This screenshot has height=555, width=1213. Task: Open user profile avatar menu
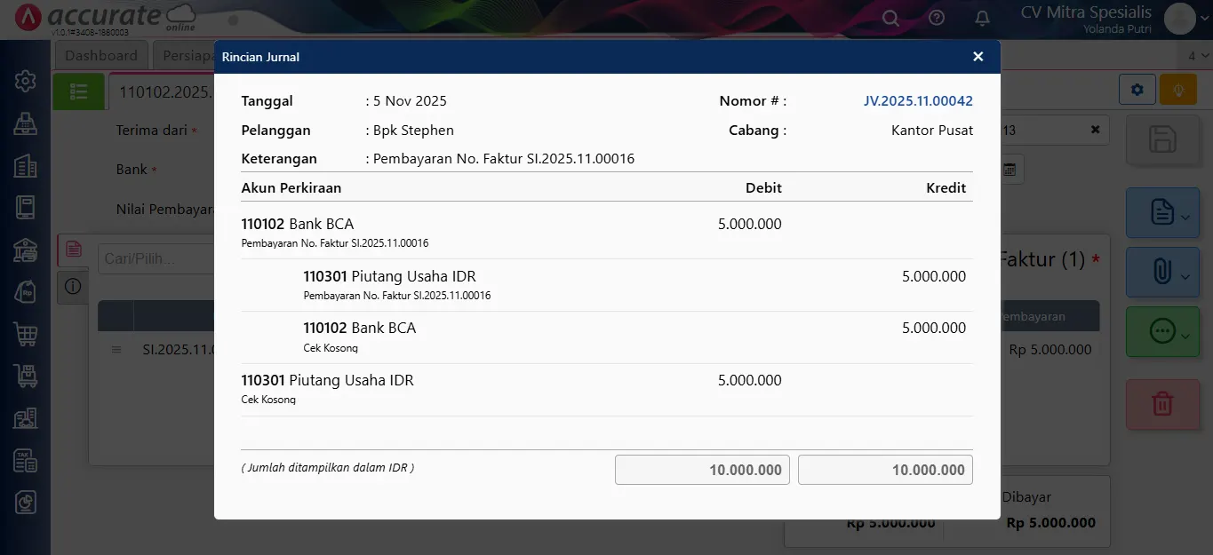point(1179,18)
